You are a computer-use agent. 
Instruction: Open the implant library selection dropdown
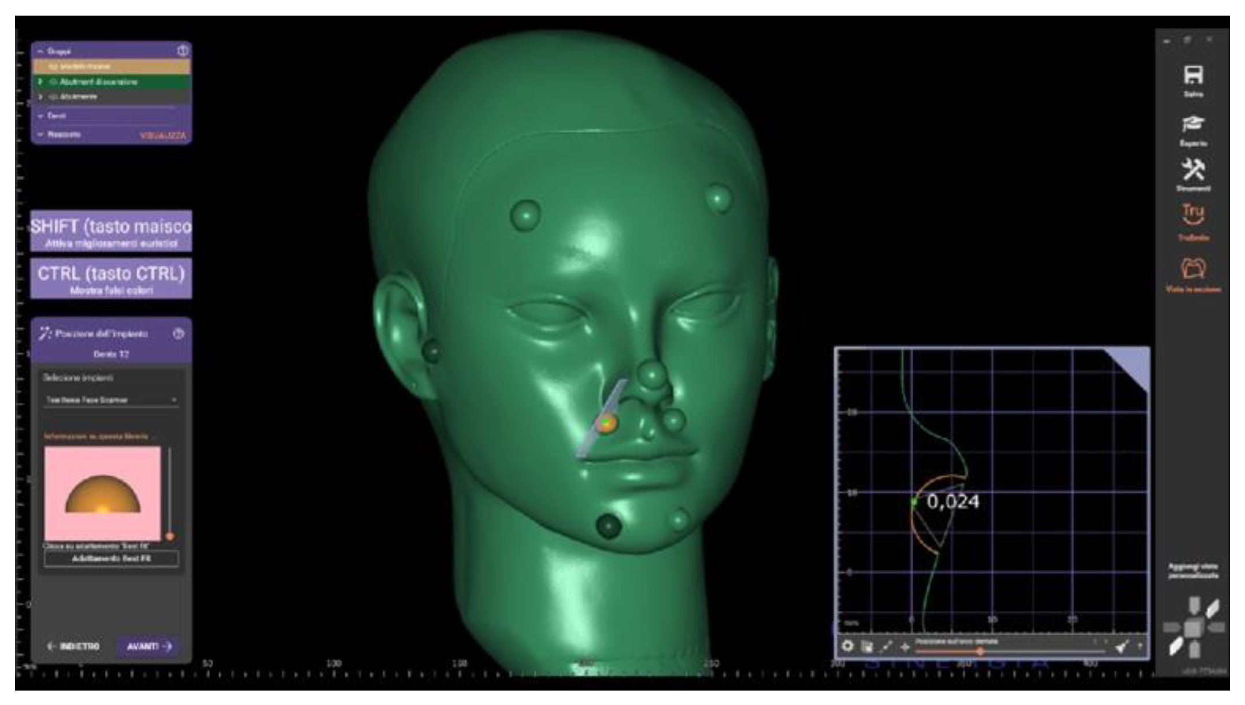coord(111,400)
